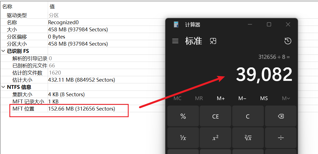Image resolution: width=318 pixels, height=154 pixels.
Task: Click the 432.11 MB estimated size value
Action: (81, 80)
